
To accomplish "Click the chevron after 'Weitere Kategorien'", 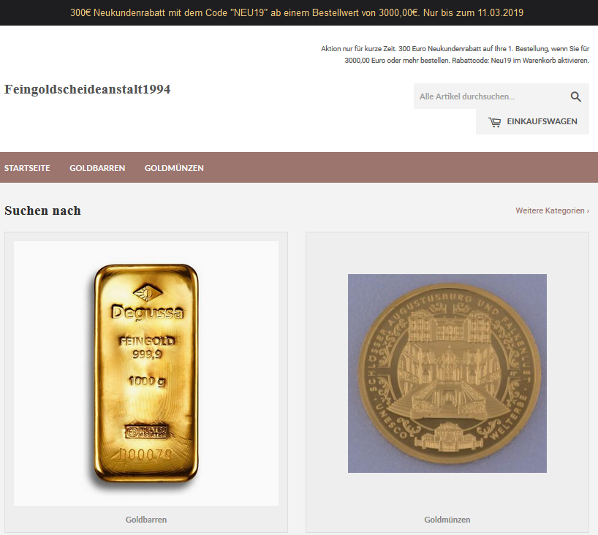I will [x=588, y=211].
